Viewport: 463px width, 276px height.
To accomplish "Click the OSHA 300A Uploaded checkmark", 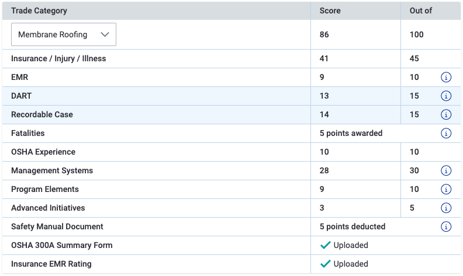I will point(326,245).
